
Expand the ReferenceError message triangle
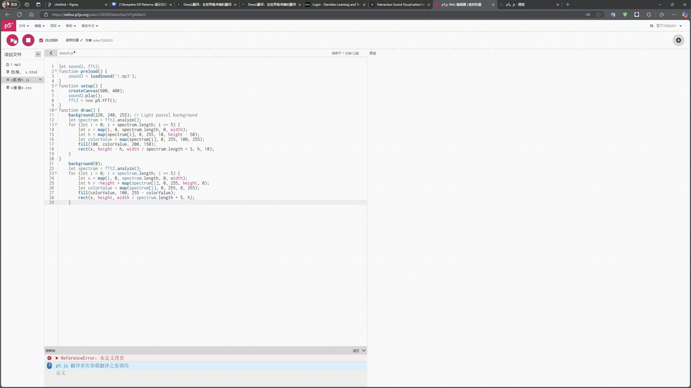57,358
